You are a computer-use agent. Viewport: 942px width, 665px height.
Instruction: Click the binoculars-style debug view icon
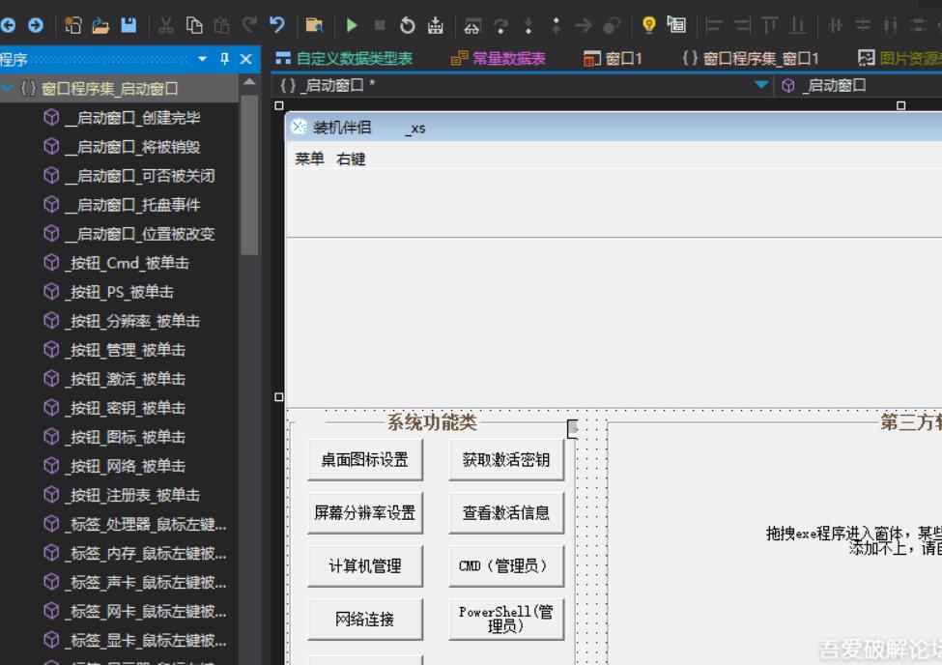[472, 25]
